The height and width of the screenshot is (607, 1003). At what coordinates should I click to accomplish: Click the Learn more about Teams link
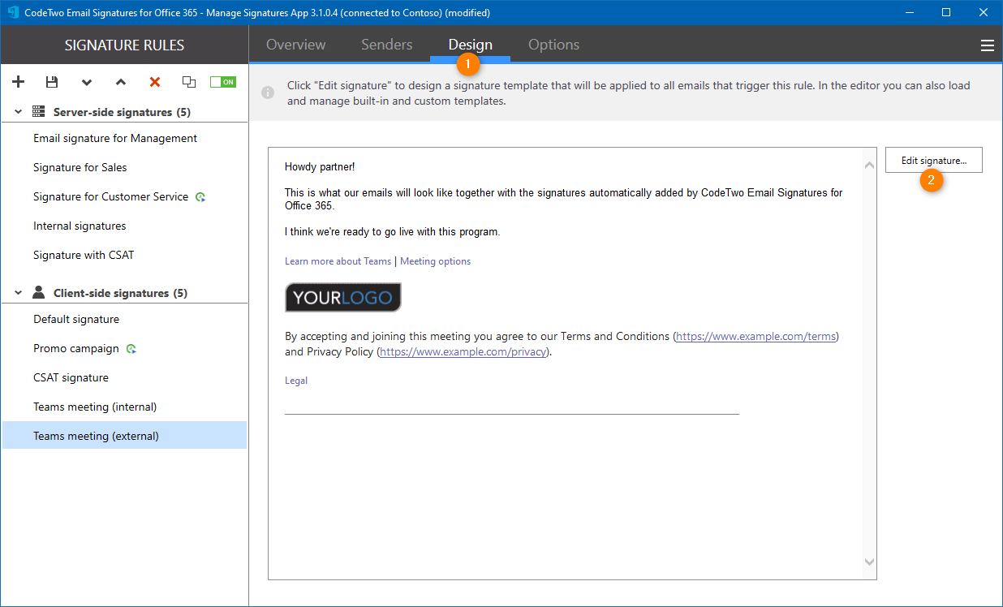coord(338,261)
